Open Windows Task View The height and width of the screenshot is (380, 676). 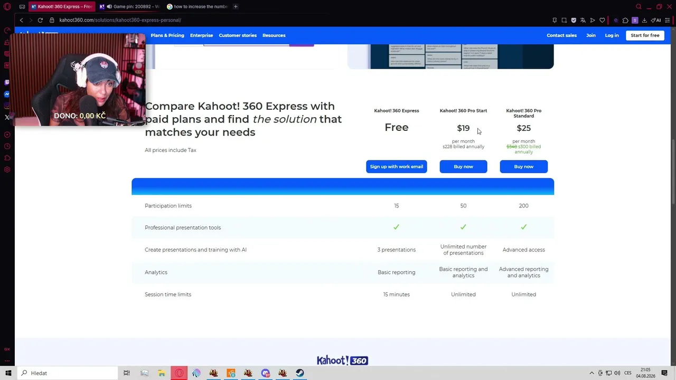(x=127, y=373)
